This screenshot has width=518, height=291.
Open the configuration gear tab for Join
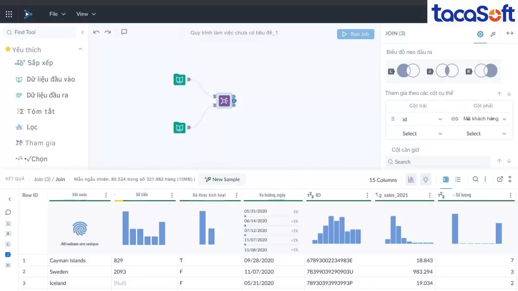tap(480, 34)
